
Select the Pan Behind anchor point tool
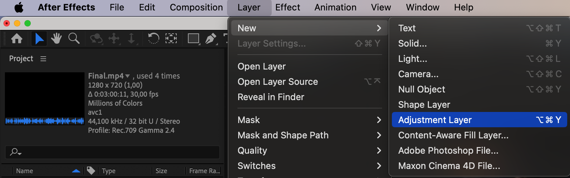[x=171, y=38]
